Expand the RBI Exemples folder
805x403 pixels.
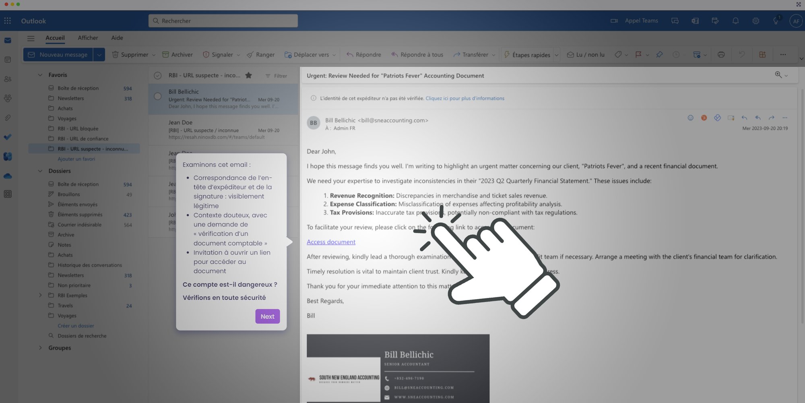click(40, 295)
